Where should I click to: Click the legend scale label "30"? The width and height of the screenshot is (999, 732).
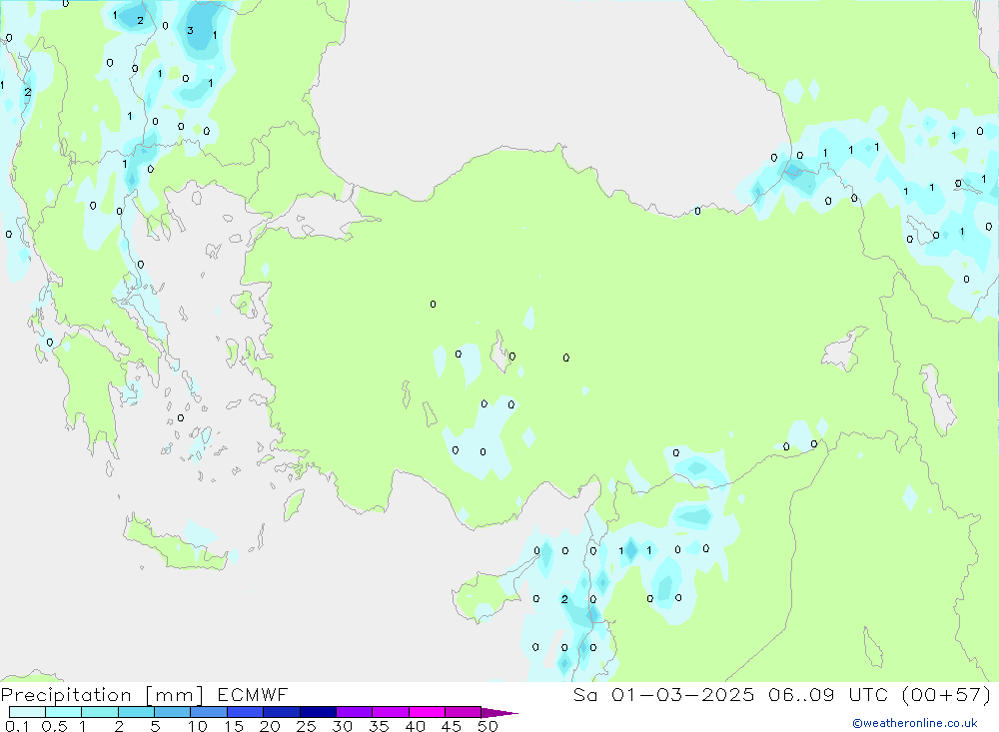(x=342, y=726)
